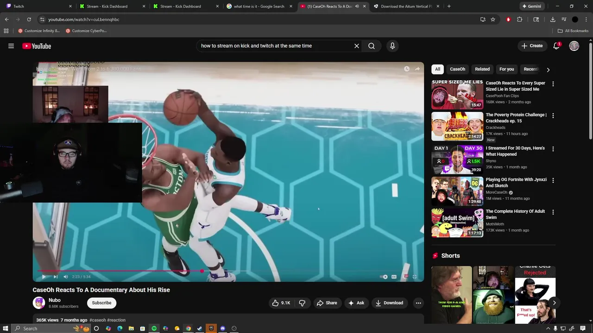Open The Poverty Protein Challenge video title
The height and width of the screenshot is (333, 593).
click(516, 118)
